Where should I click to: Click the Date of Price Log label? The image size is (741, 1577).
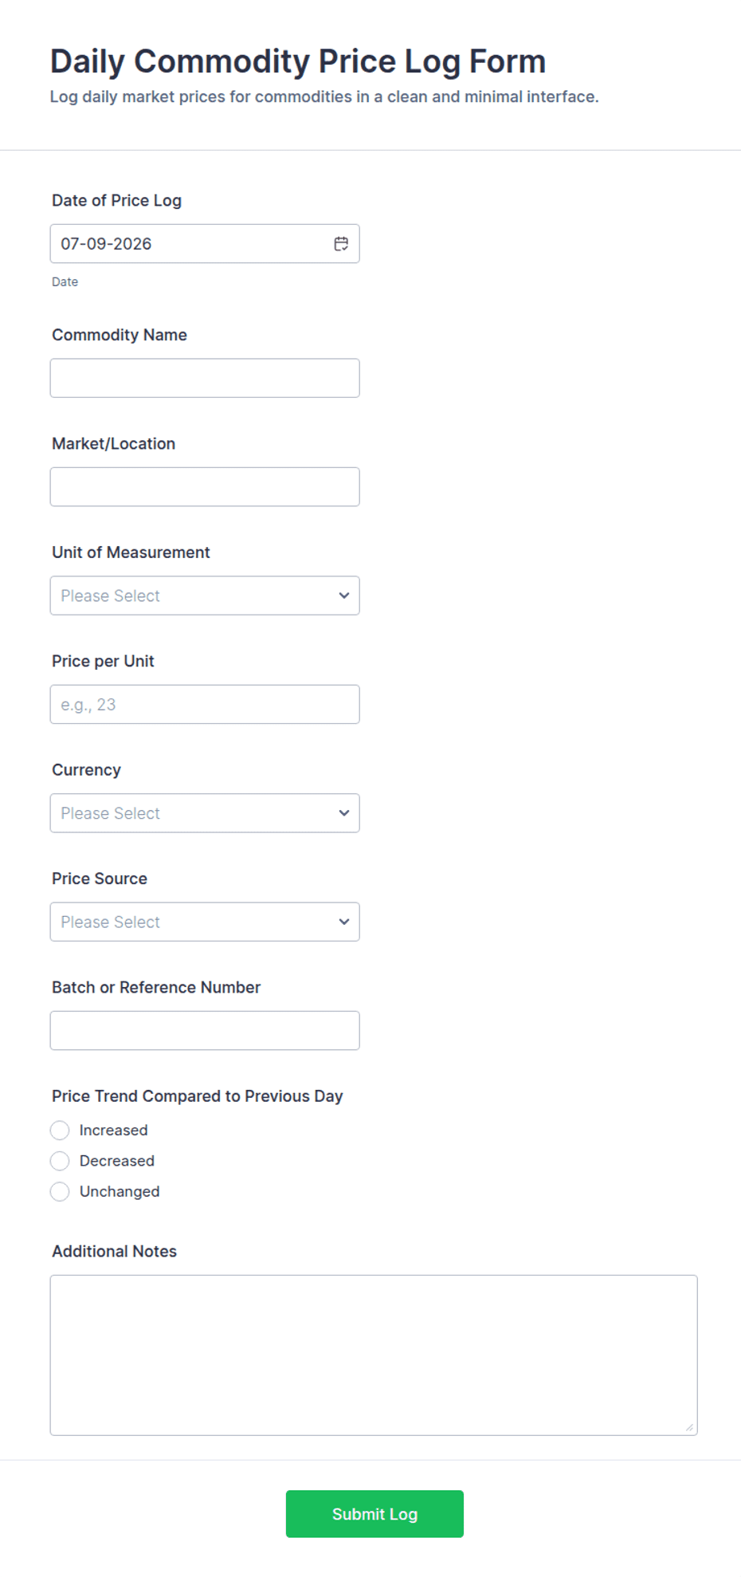(117, 201)
